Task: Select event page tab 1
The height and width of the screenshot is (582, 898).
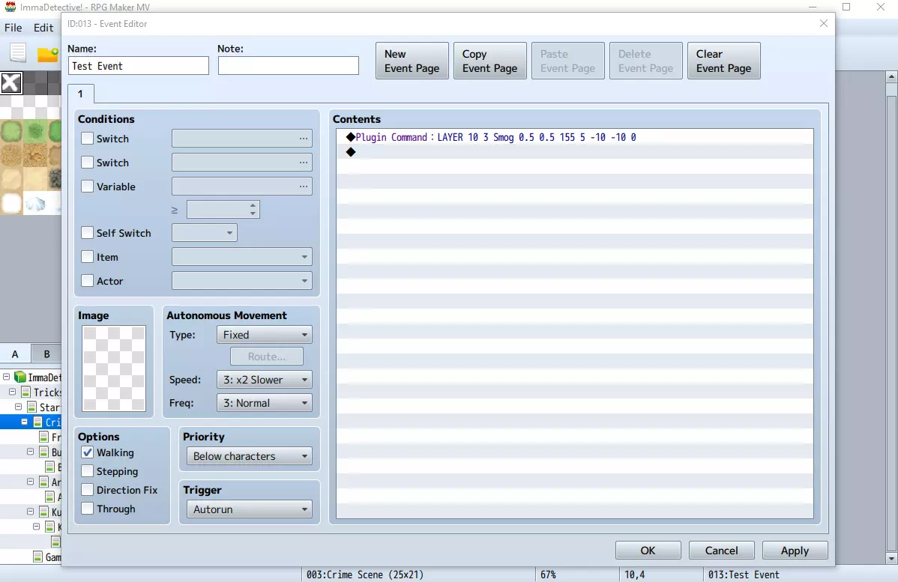Action: pyautogui.click(x=81, y=94)
